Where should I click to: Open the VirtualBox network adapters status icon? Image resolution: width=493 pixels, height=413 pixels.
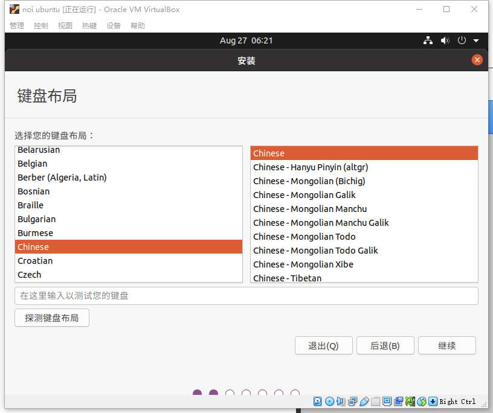353,402
